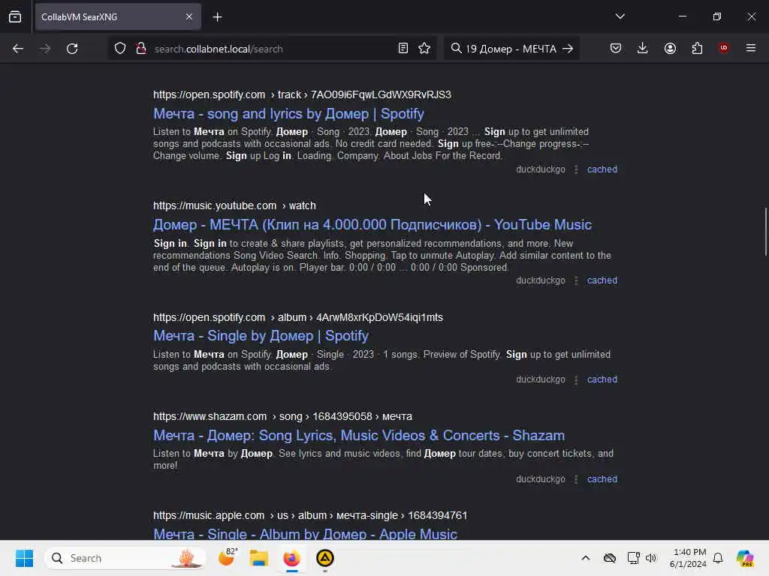Open Firefox account menu
The image size is (769, 576).
670,49
